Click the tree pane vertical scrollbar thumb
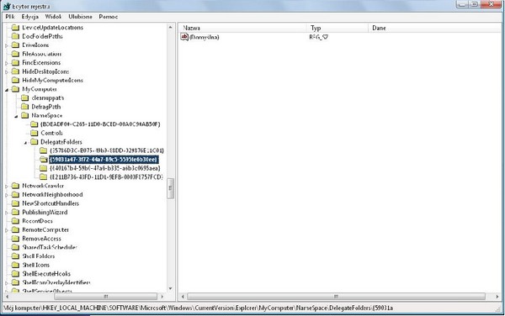The height and width of the screenshot is (316, 505). click(171, 188)
